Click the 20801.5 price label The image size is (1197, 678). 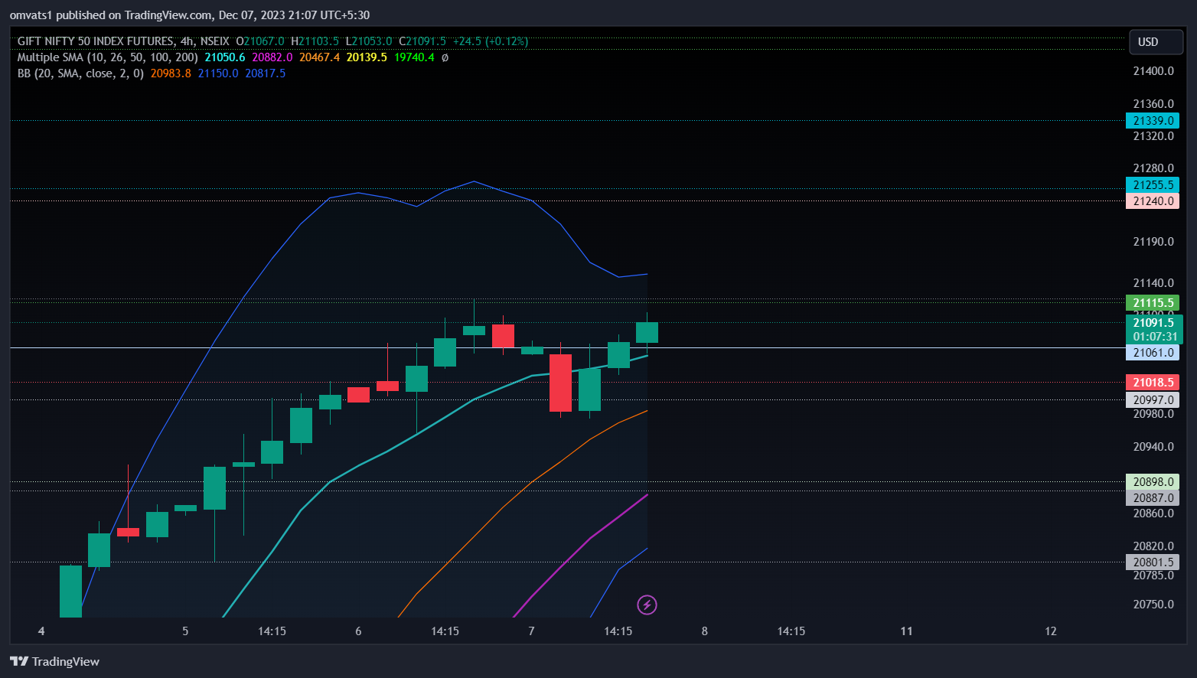[1153, 562]
